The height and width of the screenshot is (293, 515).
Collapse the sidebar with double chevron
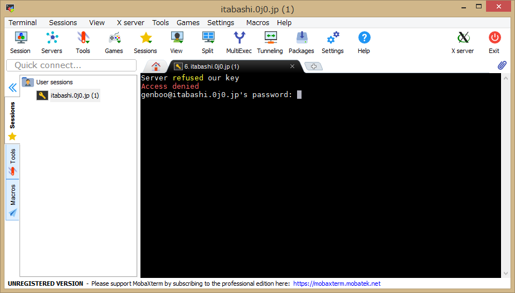(12, 88)
